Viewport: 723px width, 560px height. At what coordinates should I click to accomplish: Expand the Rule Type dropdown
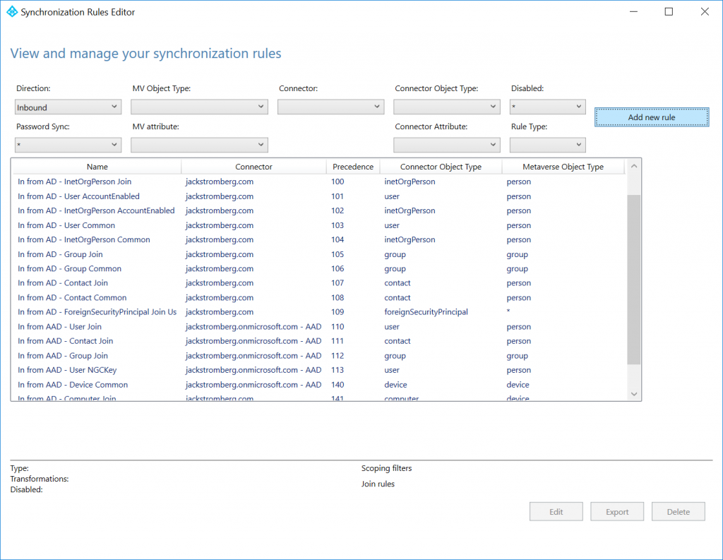tap(547, 145)
